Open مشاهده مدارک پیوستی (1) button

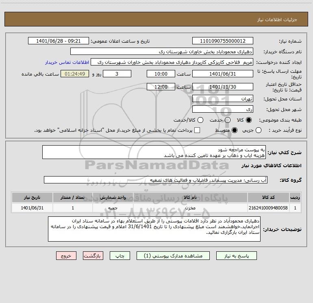(x=173, y=256)
